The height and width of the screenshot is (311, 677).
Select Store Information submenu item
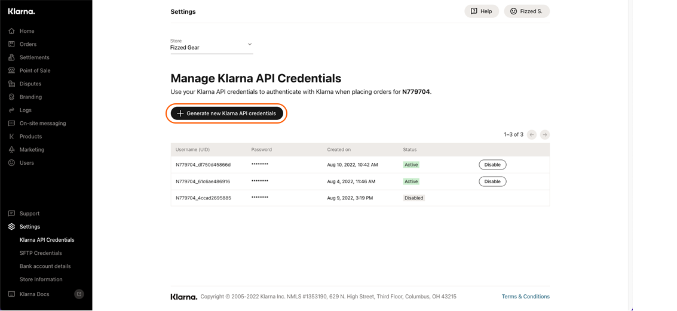pyautogui.click(x=41, y=279)
